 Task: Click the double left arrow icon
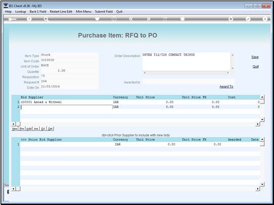click(131, 19)
